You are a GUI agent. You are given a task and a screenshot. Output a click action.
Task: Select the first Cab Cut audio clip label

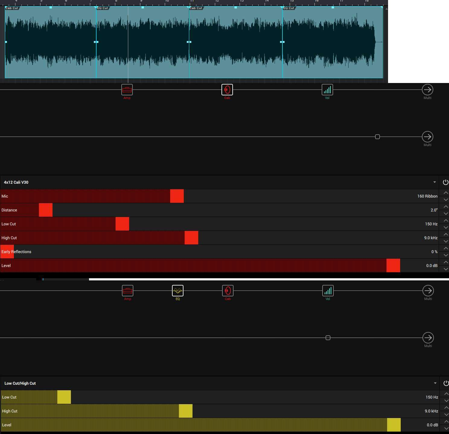[12, 8]
